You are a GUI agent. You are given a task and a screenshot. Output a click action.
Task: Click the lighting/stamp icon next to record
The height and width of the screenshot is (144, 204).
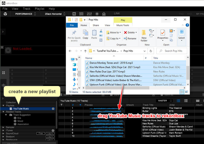pos(104,14)
